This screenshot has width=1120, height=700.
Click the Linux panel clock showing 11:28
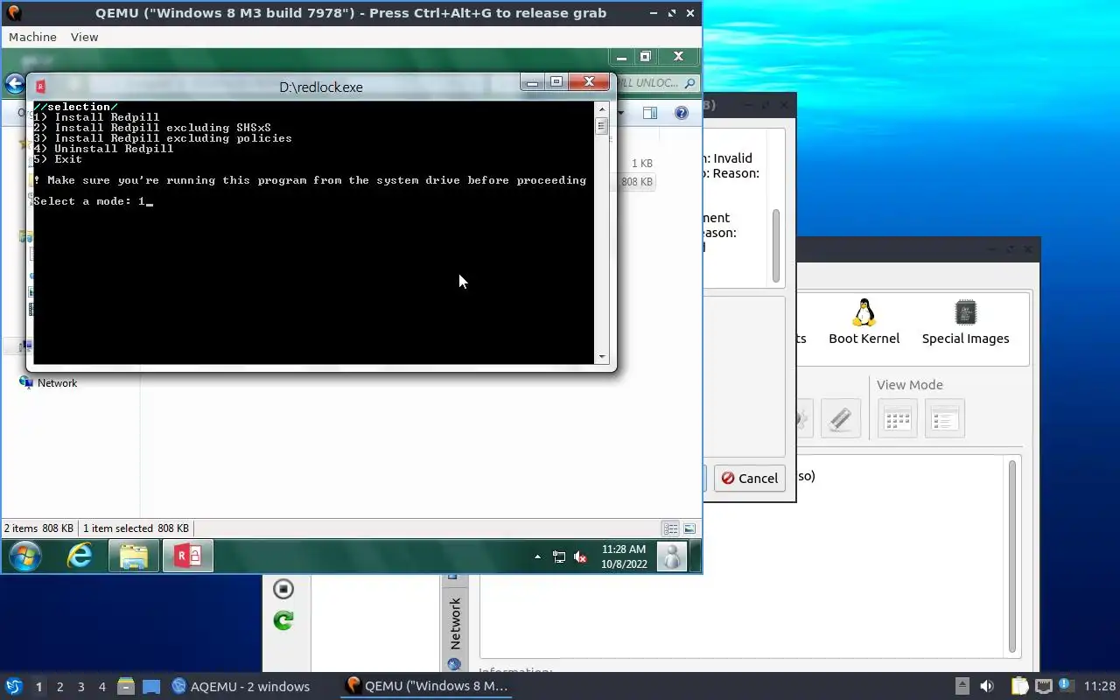point(1100,686)
